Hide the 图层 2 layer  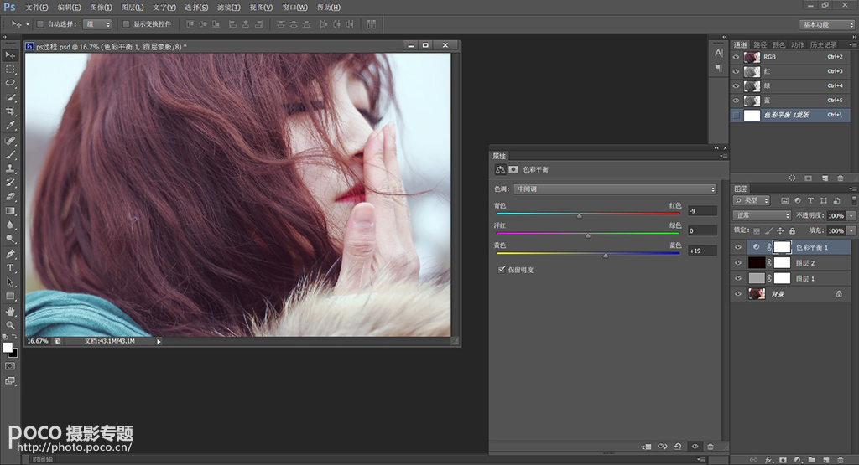pos(738,262)
